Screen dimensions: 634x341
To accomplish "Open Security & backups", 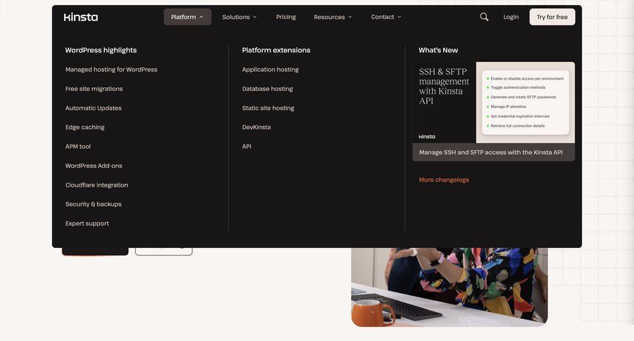I will point(93,204).
